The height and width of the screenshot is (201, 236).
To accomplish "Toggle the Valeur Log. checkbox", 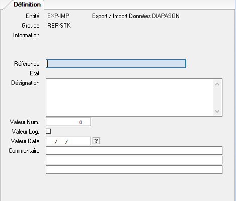I will [x=48, y=131].
